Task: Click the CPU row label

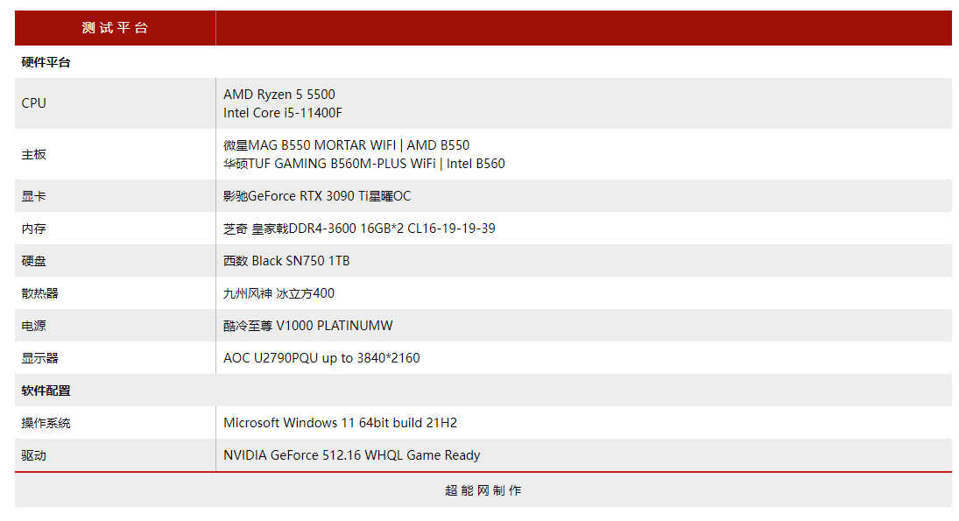Action: [33, 103]
